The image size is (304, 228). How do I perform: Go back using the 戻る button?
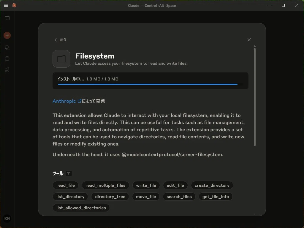coord(61,39)
